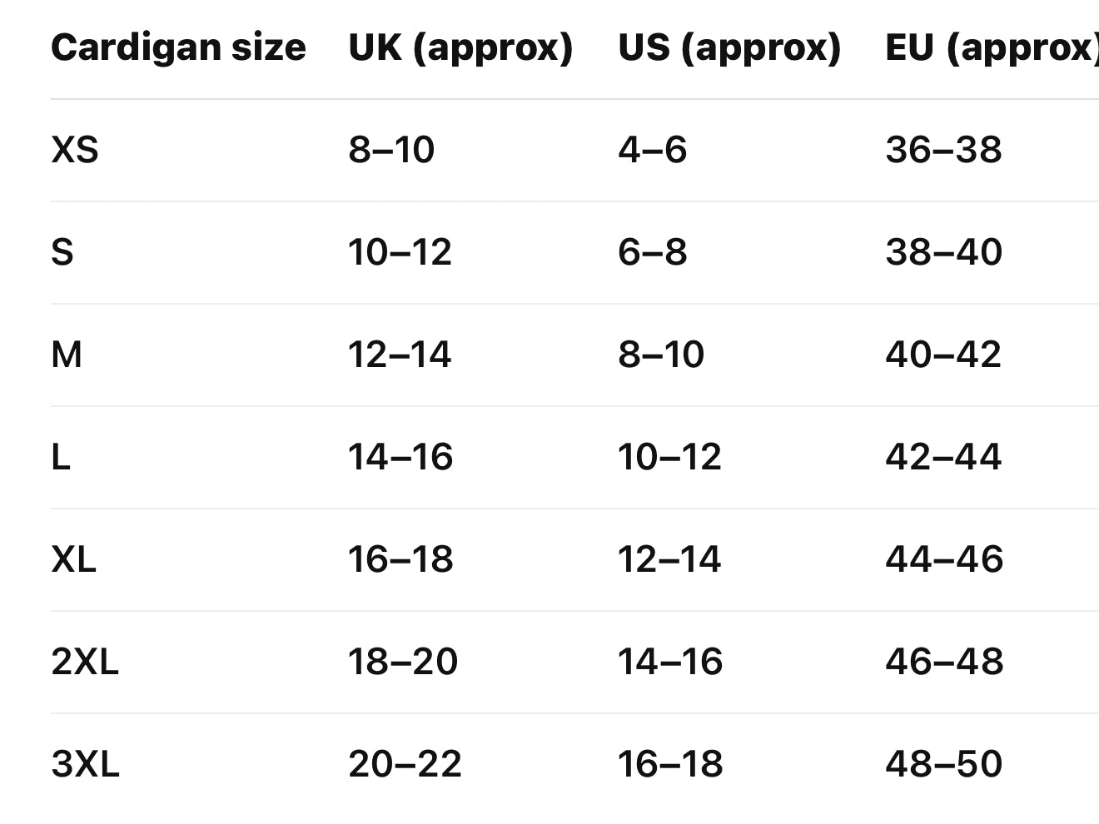Select the L size row label

pyautogui.click(x=61, y=457)
